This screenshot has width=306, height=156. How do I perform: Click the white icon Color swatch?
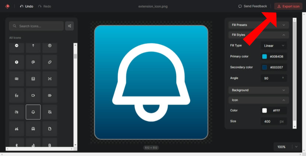pos(264,111)
